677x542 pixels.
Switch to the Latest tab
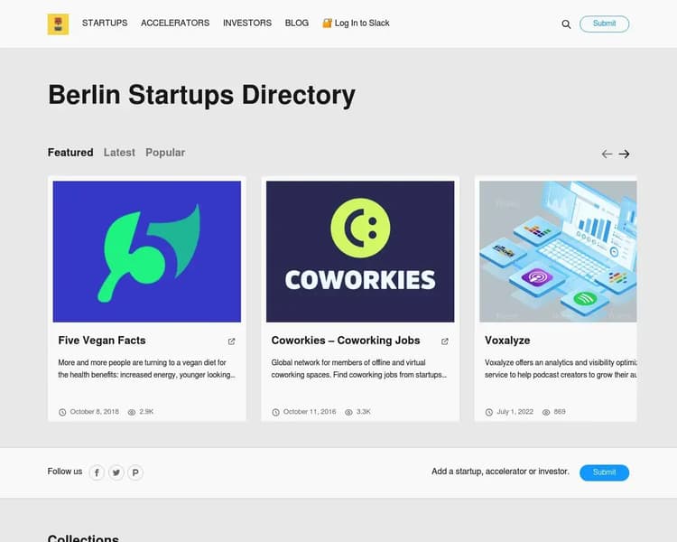pyautogui.click(x=119, y=153)
